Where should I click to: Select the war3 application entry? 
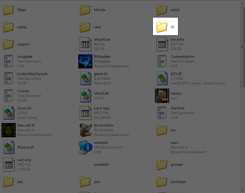pos(188,147)
